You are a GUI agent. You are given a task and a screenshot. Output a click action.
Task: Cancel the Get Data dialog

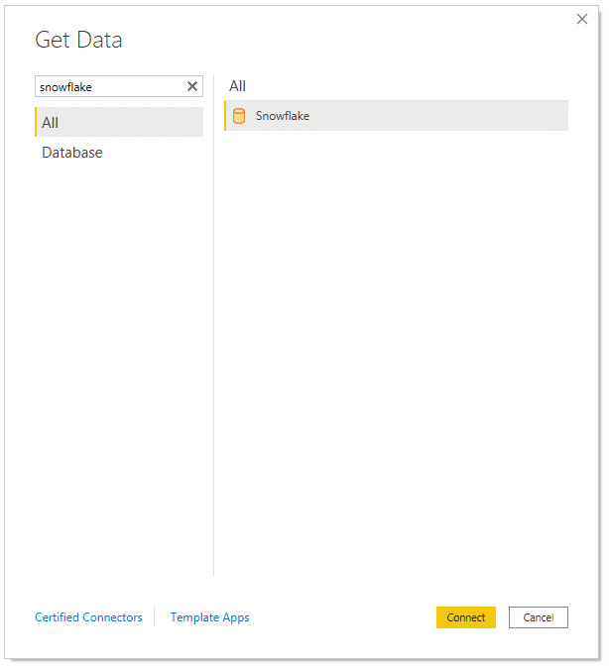tap(538, 617)
